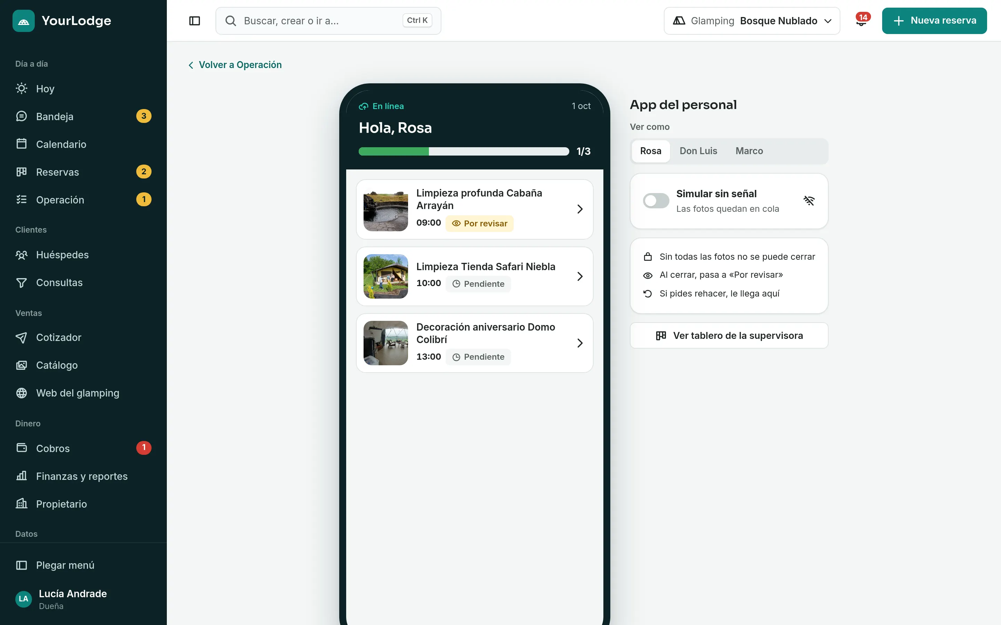This screenshot has width=1001, height=625.
Task: Click the Nueva reserva button
Action: 934,21
